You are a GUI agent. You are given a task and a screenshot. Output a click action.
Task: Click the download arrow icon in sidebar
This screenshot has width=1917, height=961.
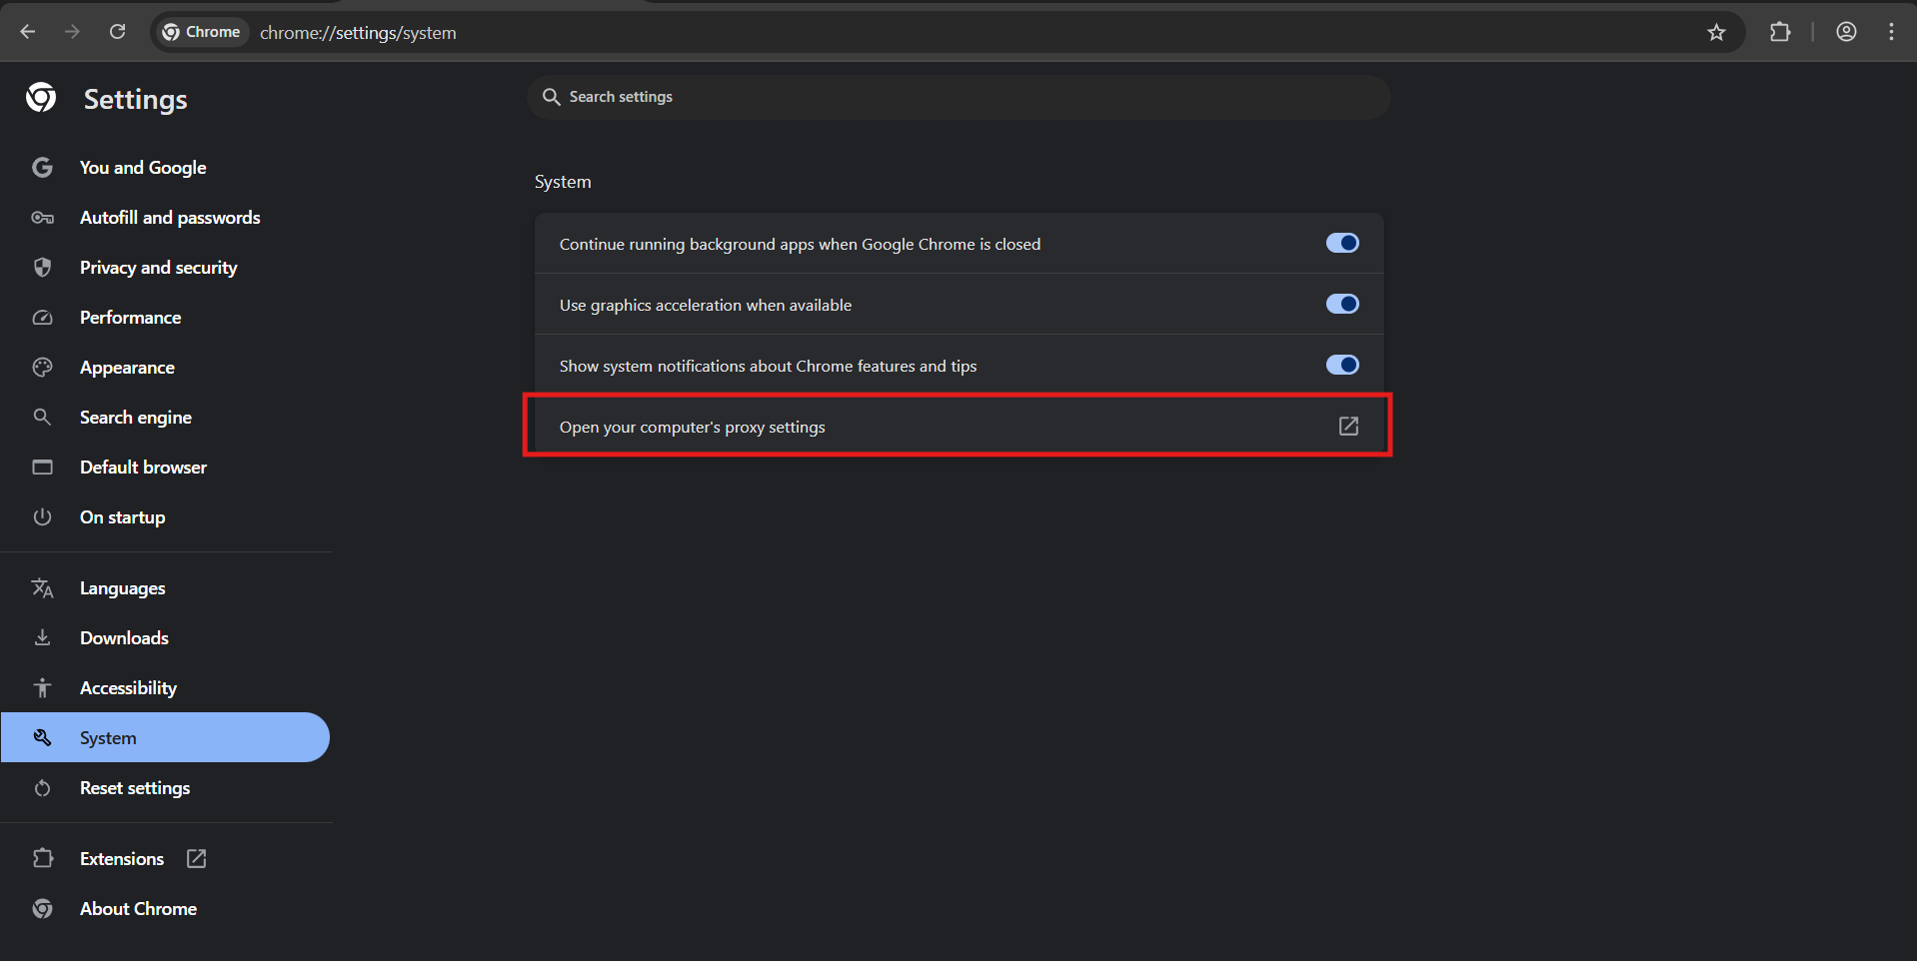[x=42, y=637]
